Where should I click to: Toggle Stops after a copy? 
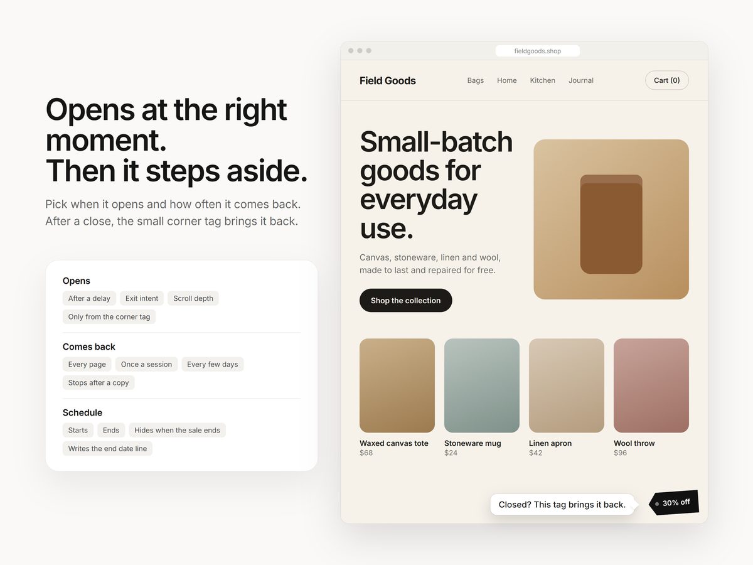point(99,383)
